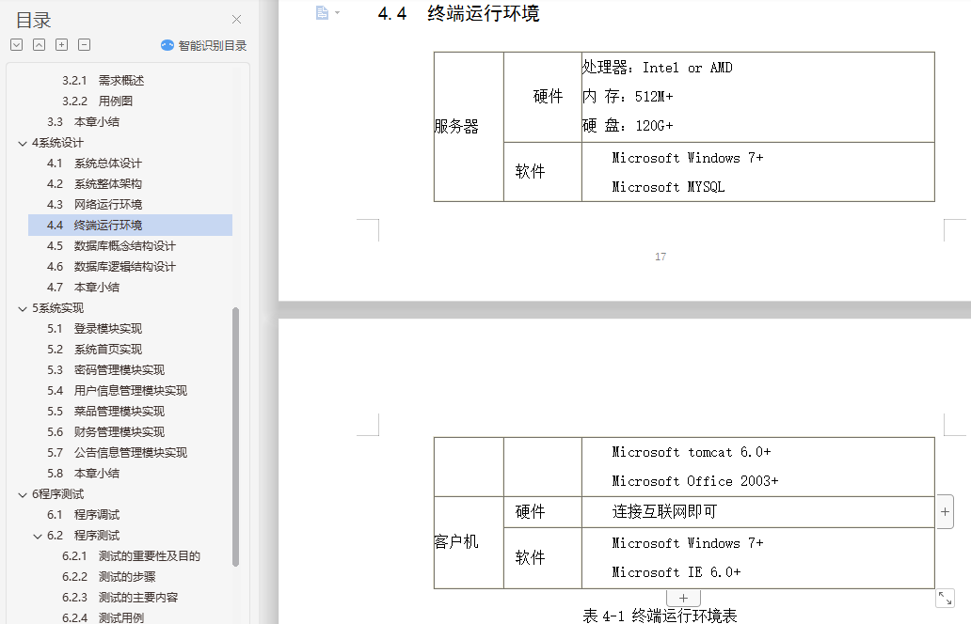Click the document icon beside heading 4.4
The image size is (971, 624).
(322, 12)
